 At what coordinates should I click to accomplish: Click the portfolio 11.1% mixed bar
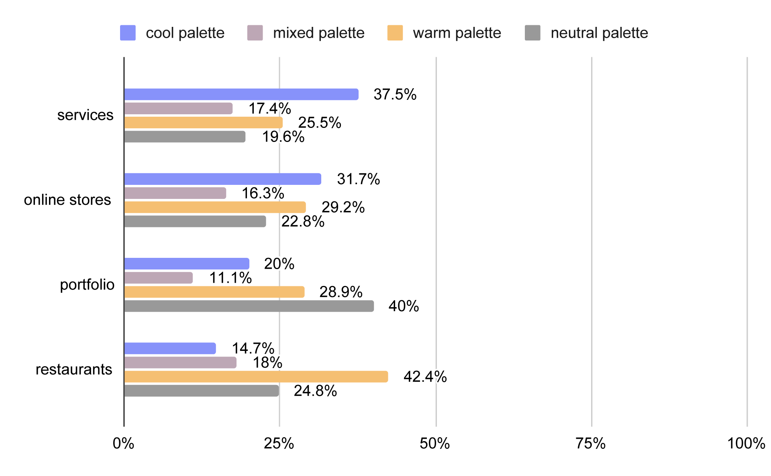(x=159, y=278)
